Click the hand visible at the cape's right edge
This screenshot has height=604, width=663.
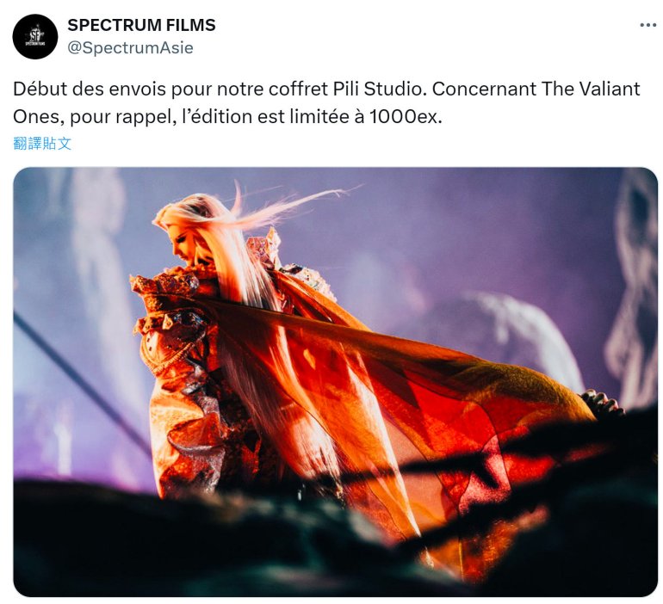click(x=603, y=401)
